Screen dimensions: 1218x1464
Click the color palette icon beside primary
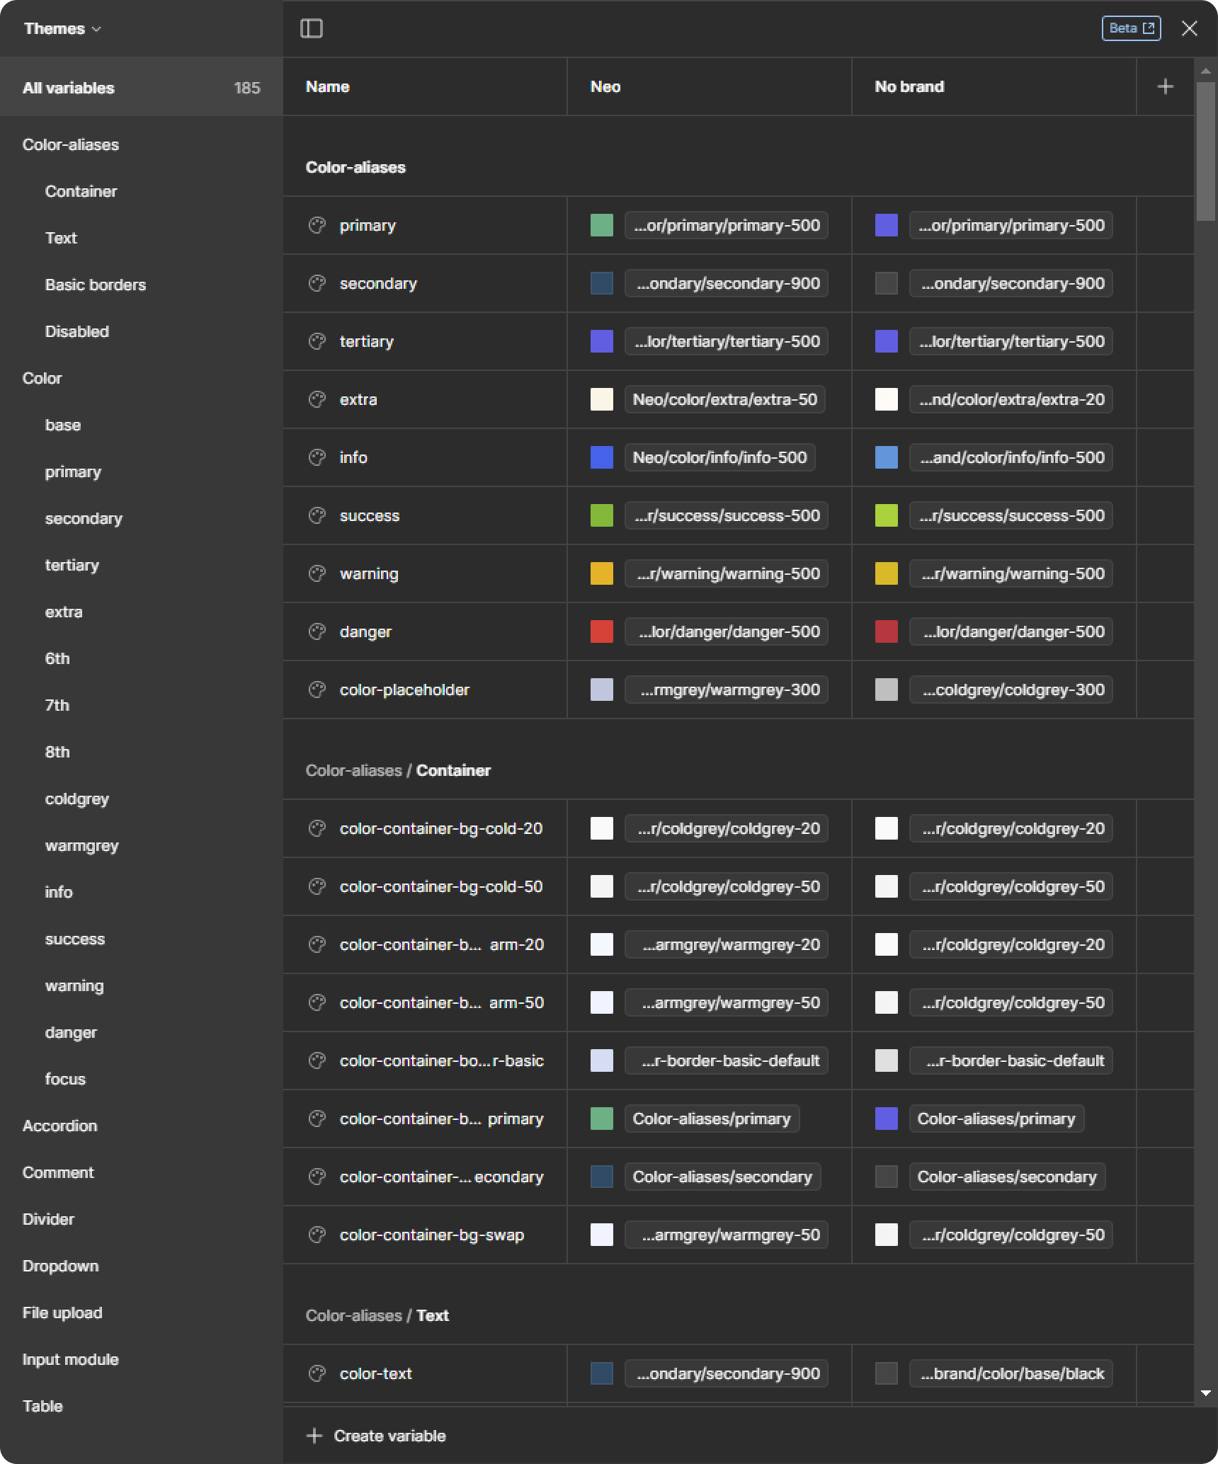[317, 225]
